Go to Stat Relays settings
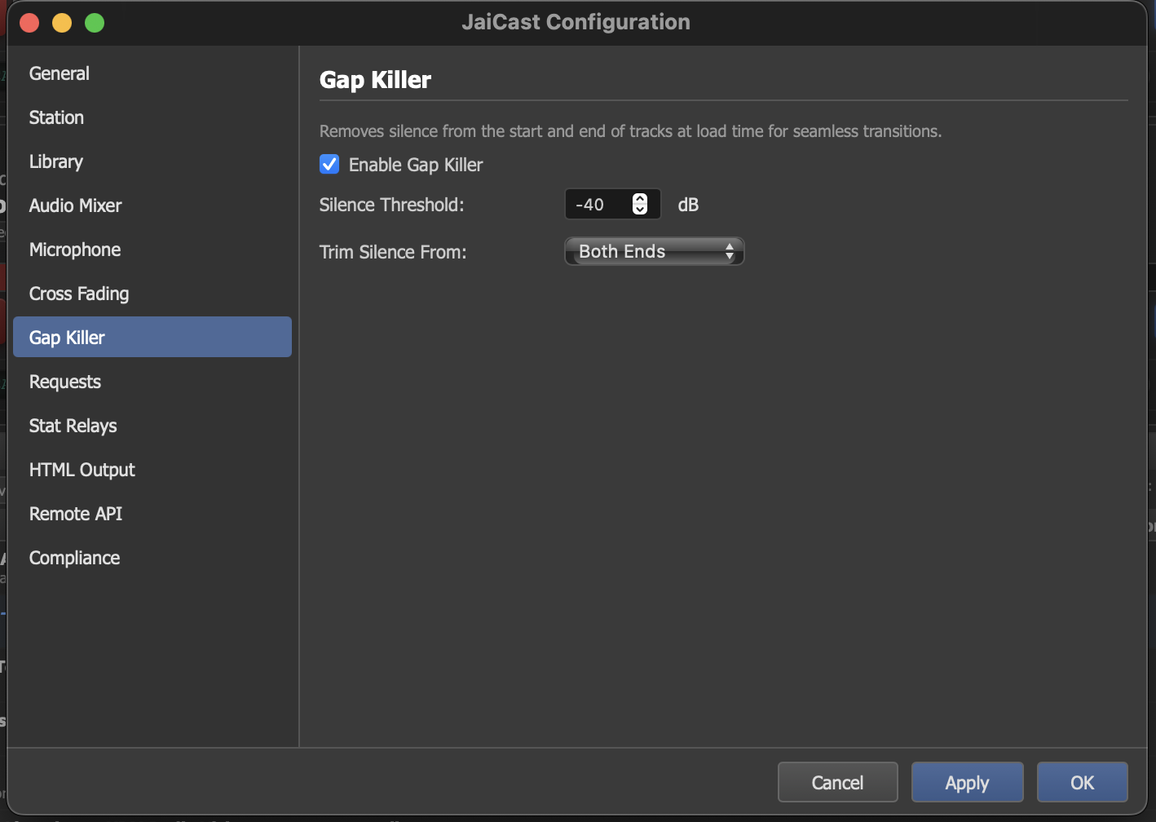Screen dimensions: 1156x822 click(152, 426)
